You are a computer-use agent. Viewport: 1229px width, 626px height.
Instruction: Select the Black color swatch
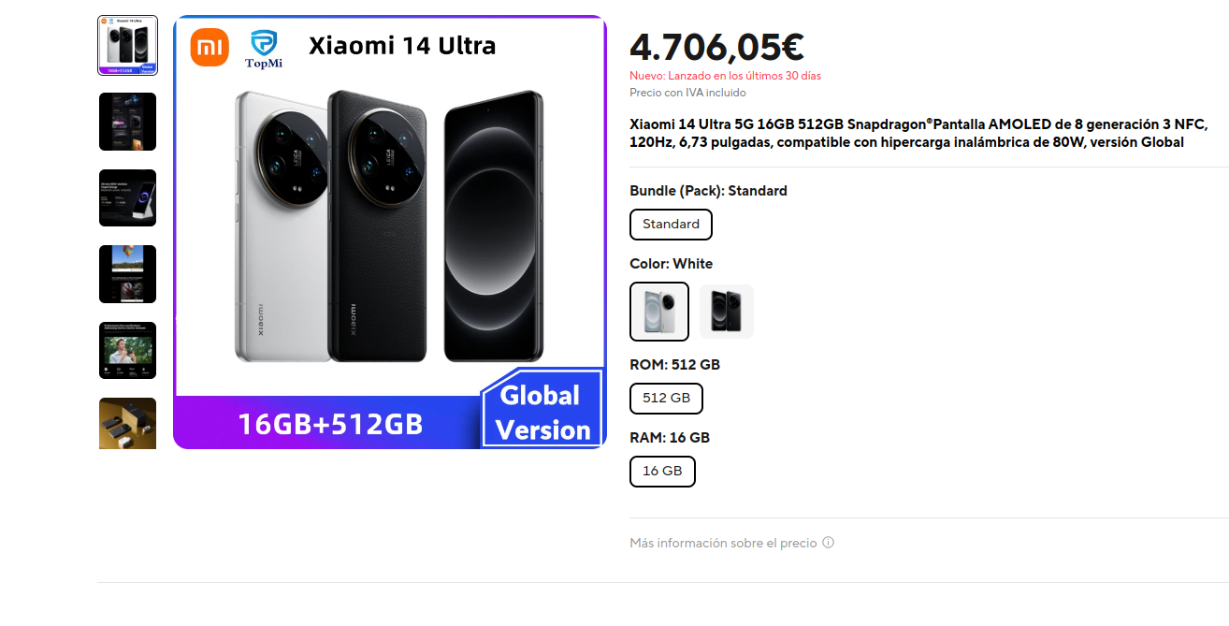pyautogui.click(x=727, y=312)
